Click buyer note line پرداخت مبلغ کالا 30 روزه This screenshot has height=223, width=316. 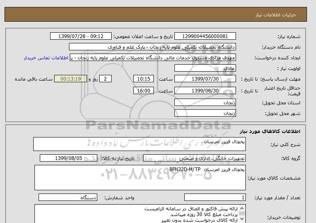204,214
